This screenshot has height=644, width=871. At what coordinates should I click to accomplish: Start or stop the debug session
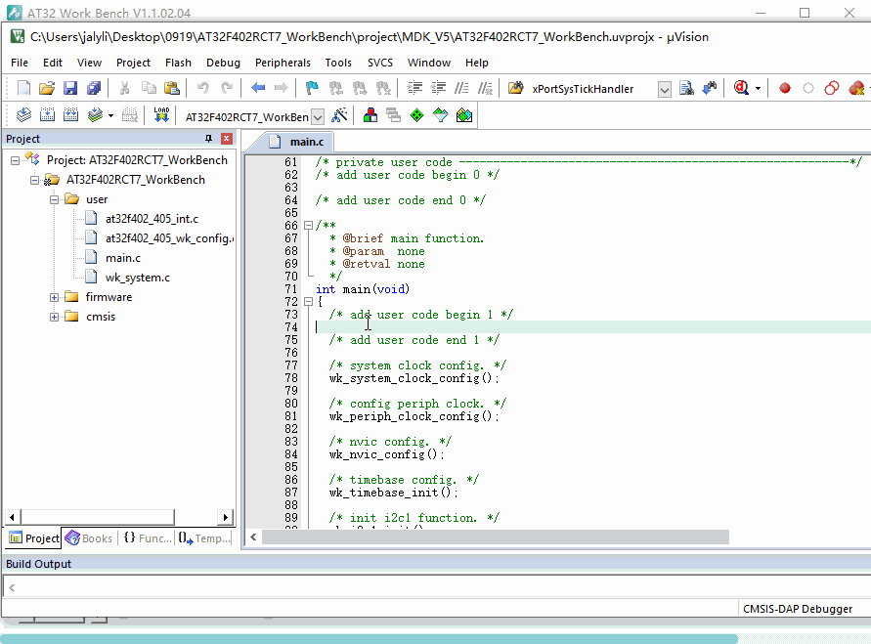[741, 88]
